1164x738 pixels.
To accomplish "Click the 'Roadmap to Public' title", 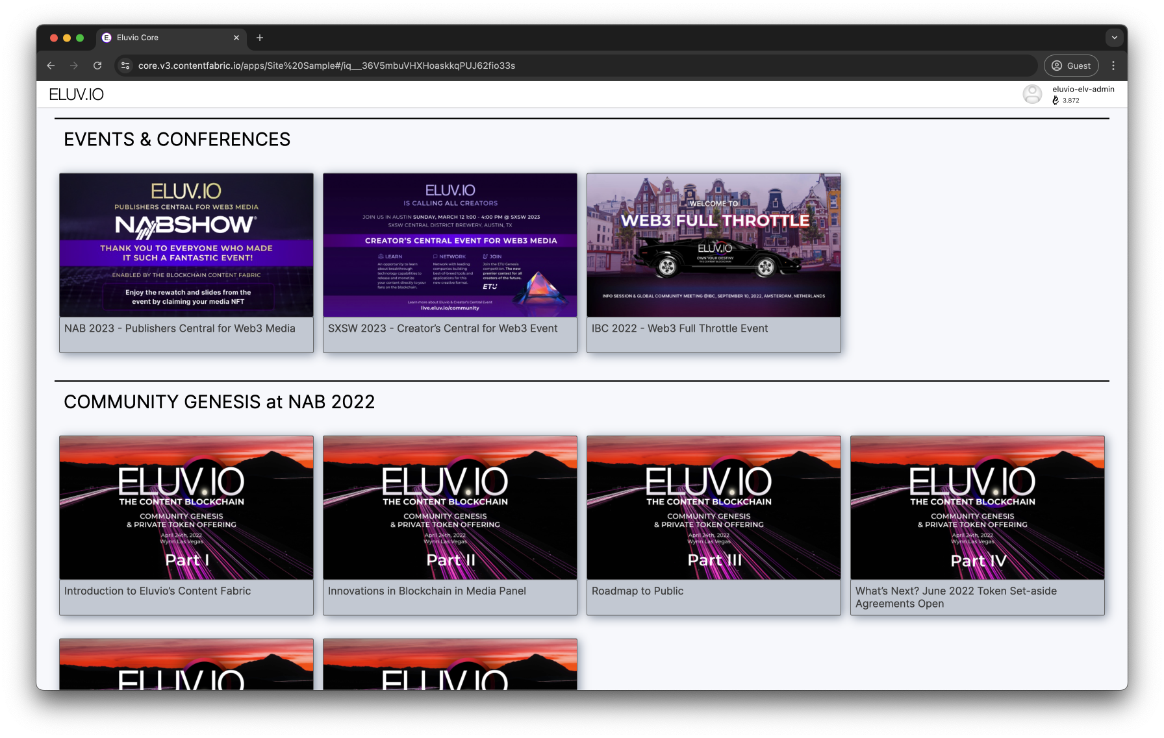I will [x=637, y=591].
